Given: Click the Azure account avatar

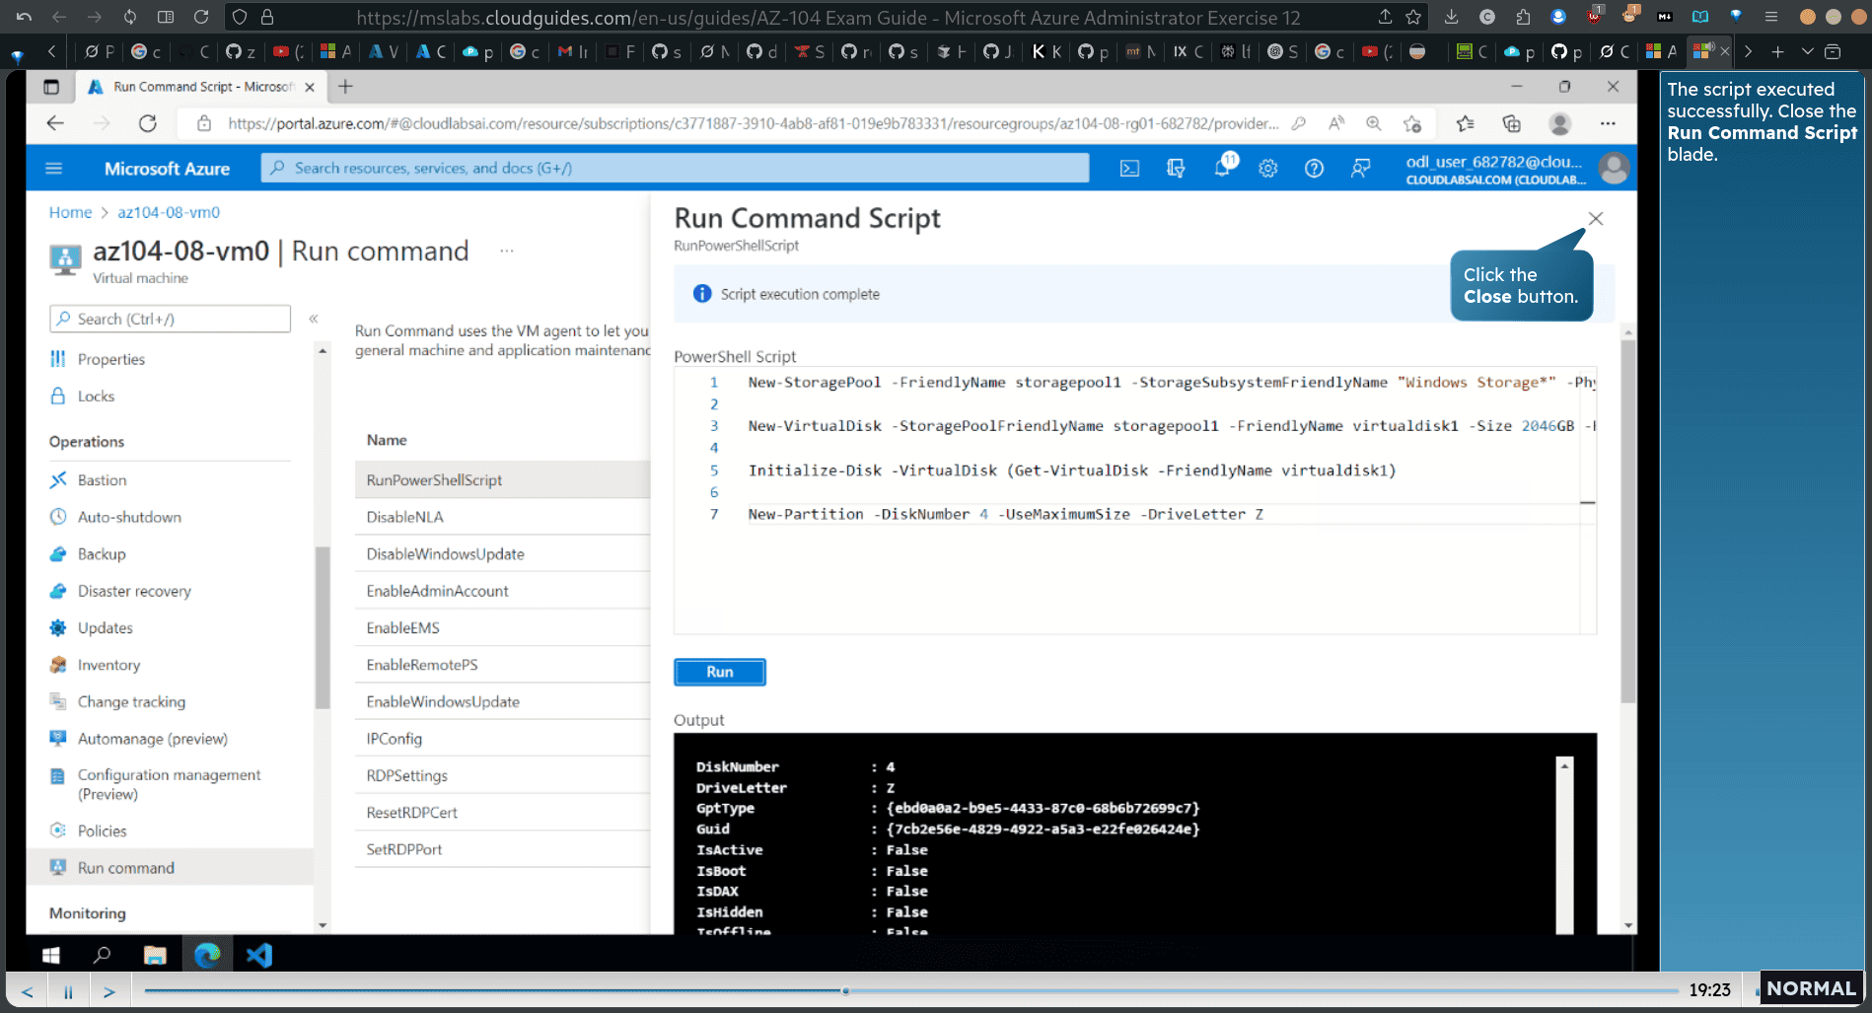Looking at the screenshot, I should pyautogui.click(x=1614, y=169).
